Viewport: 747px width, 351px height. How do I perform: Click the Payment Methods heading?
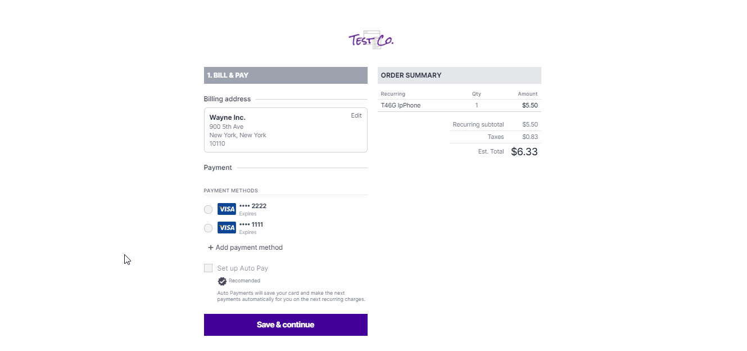[x=231, y=191]
